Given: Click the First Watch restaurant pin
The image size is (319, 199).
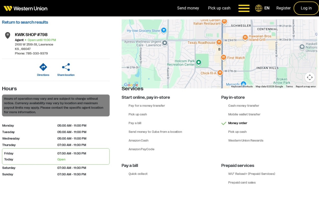Looking at the screenshot, I should 223,57.
